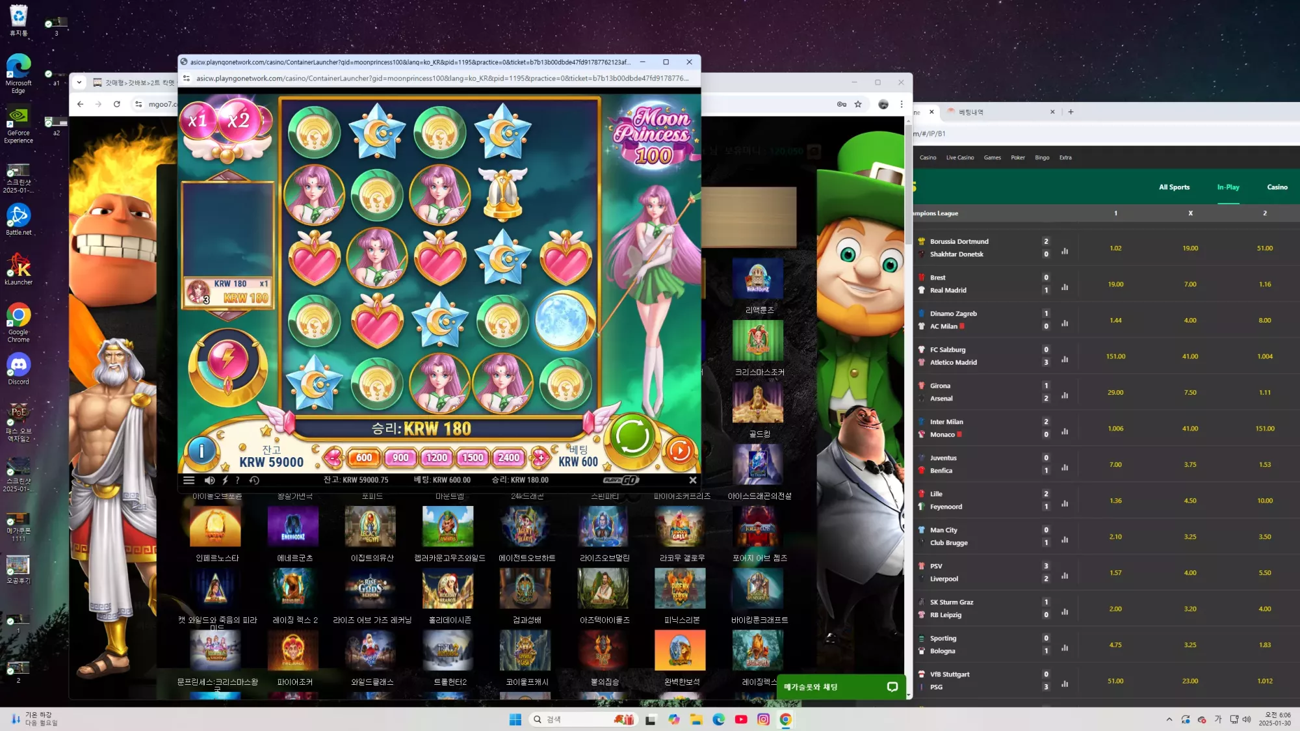Click the green spin button in slot game

coord(632,438)
